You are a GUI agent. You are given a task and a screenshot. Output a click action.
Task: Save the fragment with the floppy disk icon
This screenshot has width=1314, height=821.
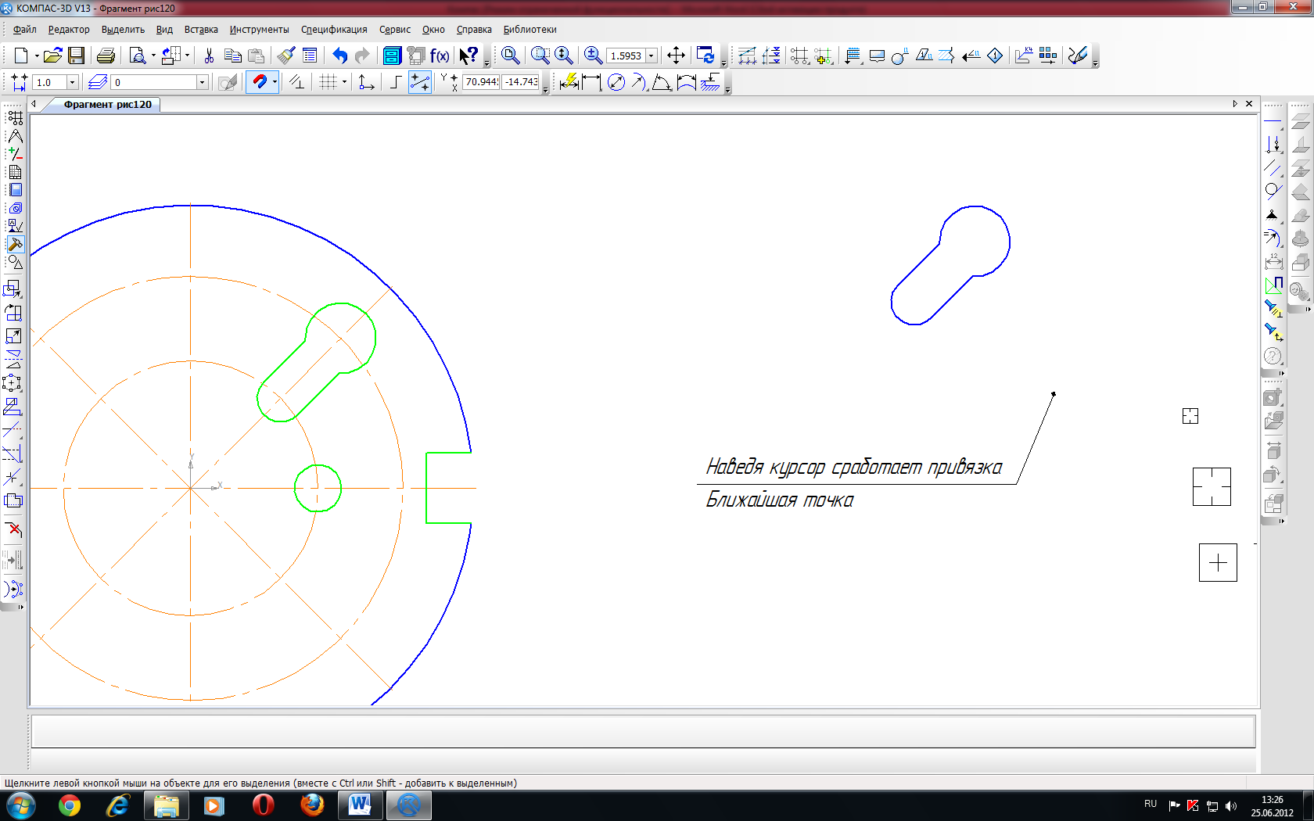pyautogui.click(x=76, y=56)
